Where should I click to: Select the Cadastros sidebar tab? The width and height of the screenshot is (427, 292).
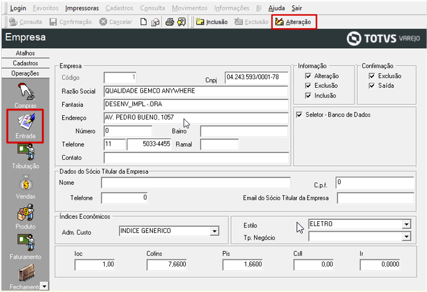click(26, 63)
